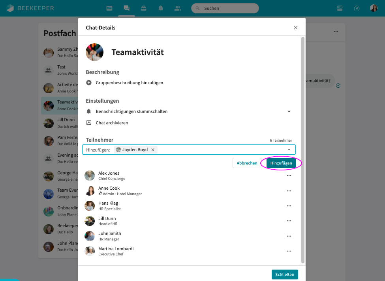Open the chats icon in top bar
Screen dimensions: 385x281
click(x=126, y=8)
